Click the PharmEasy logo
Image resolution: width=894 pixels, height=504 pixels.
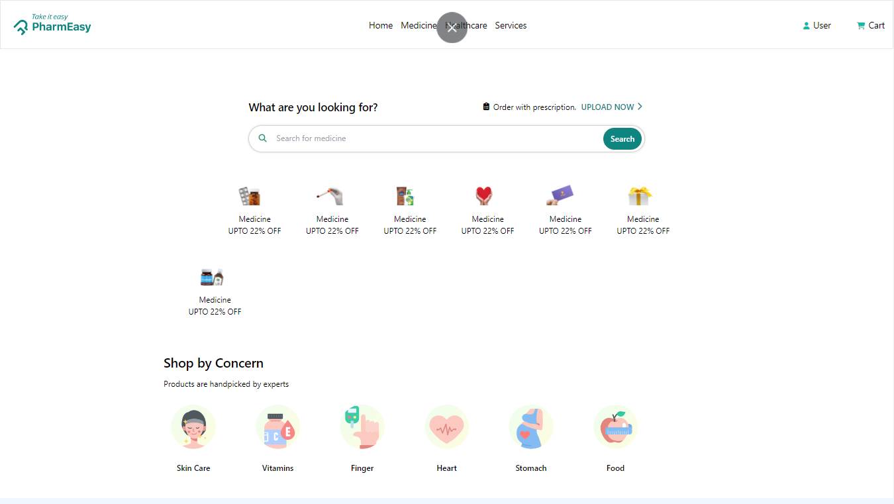click(52, 25)
